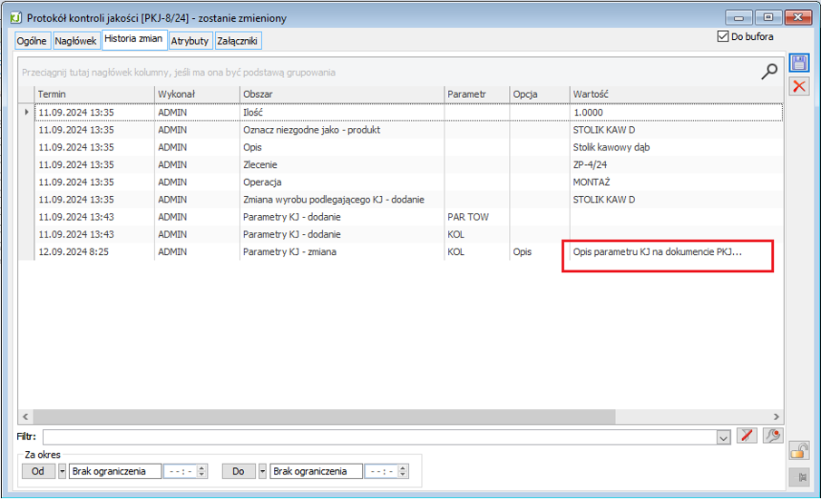Viewport: 821px width, 500px height.
Task: Open the Załączniki tab
Action: [x=239, y=41]
